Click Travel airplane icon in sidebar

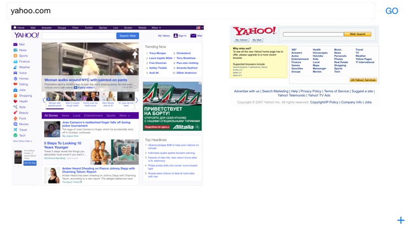click(x=15, y=130)
